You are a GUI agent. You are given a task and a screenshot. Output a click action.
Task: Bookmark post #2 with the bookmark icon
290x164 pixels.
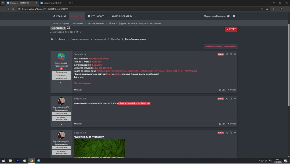click(x=231, y=99)
